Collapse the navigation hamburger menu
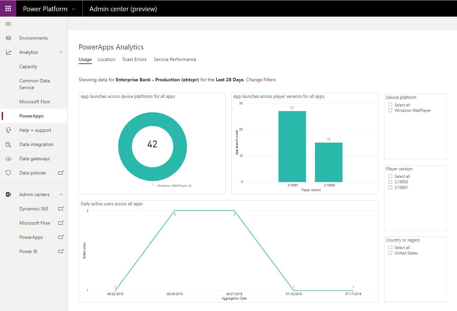The height and width of the screenshot is (311, 457). point(8,24)
